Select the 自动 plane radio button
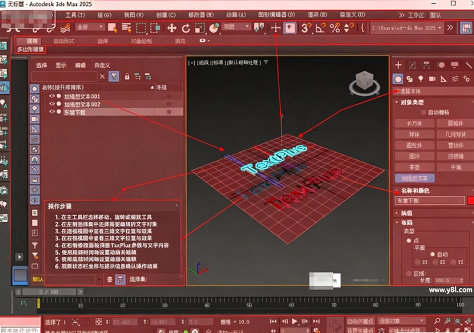 coord(432,254)
